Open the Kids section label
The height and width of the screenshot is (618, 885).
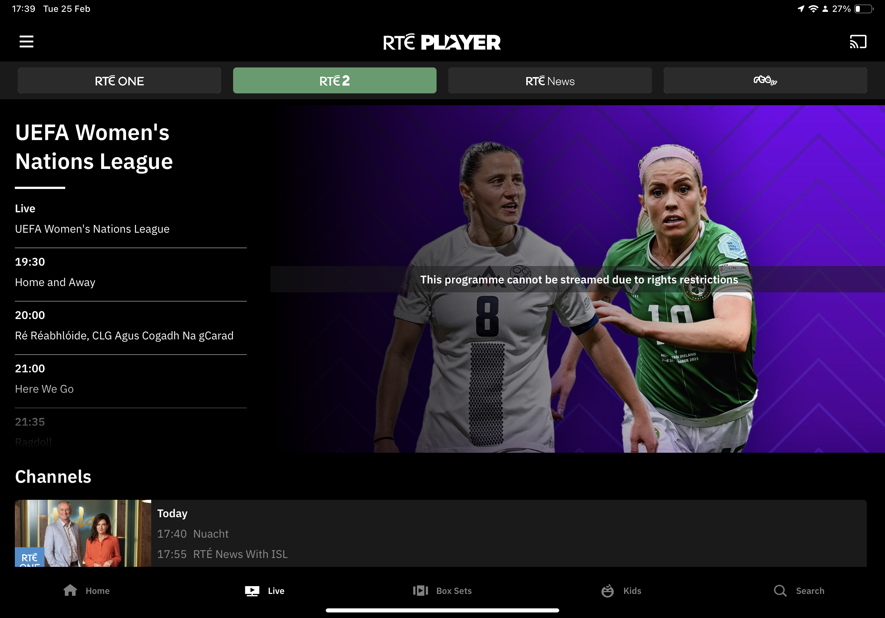click(632, 591)
